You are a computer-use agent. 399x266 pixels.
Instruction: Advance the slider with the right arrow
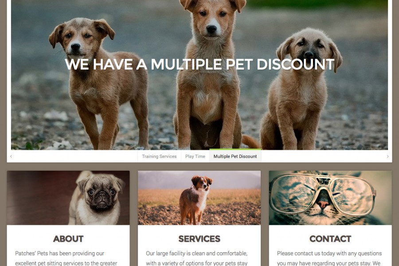point(388,156)
